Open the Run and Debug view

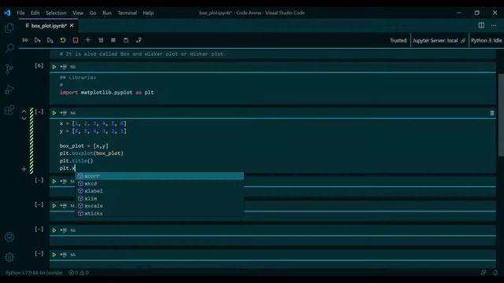click(x=9, y=89)
